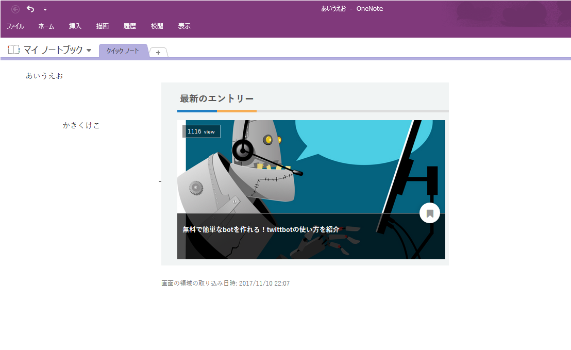571x350 pixels.
Task: Switch to the 表示 ribbon tab
Action: (184, 26)
